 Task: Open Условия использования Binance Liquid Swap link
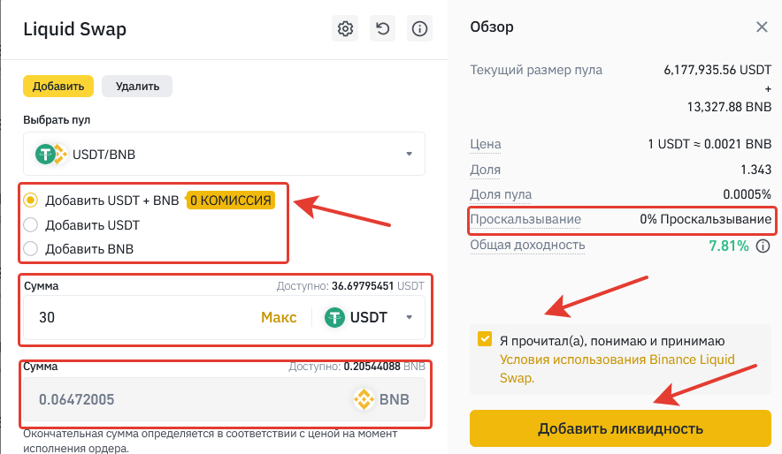pos(617,368)
